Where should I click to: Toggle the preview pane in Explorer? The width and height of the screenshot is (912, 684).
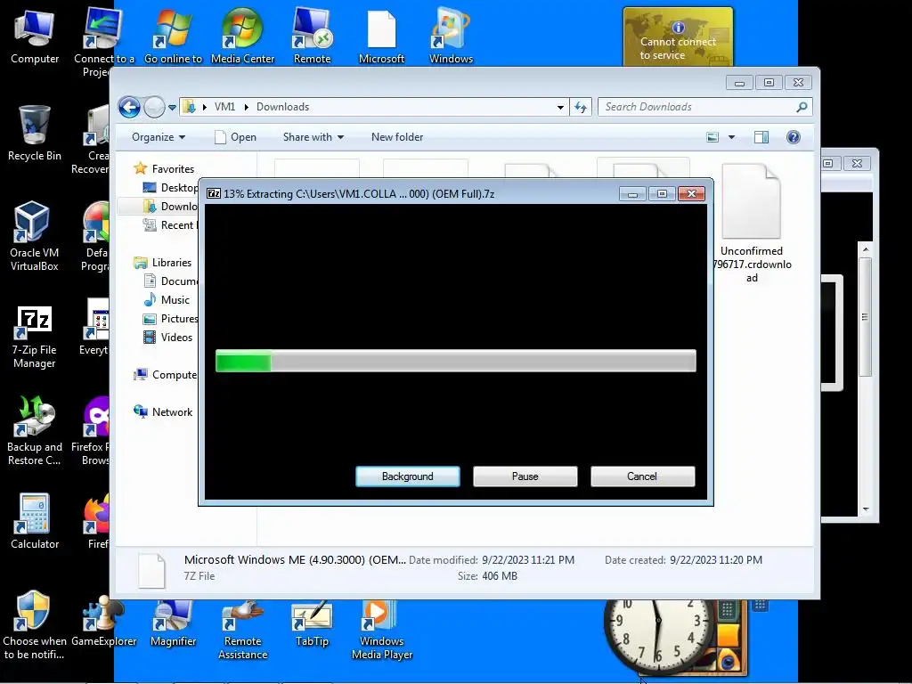tap(761, 137)
